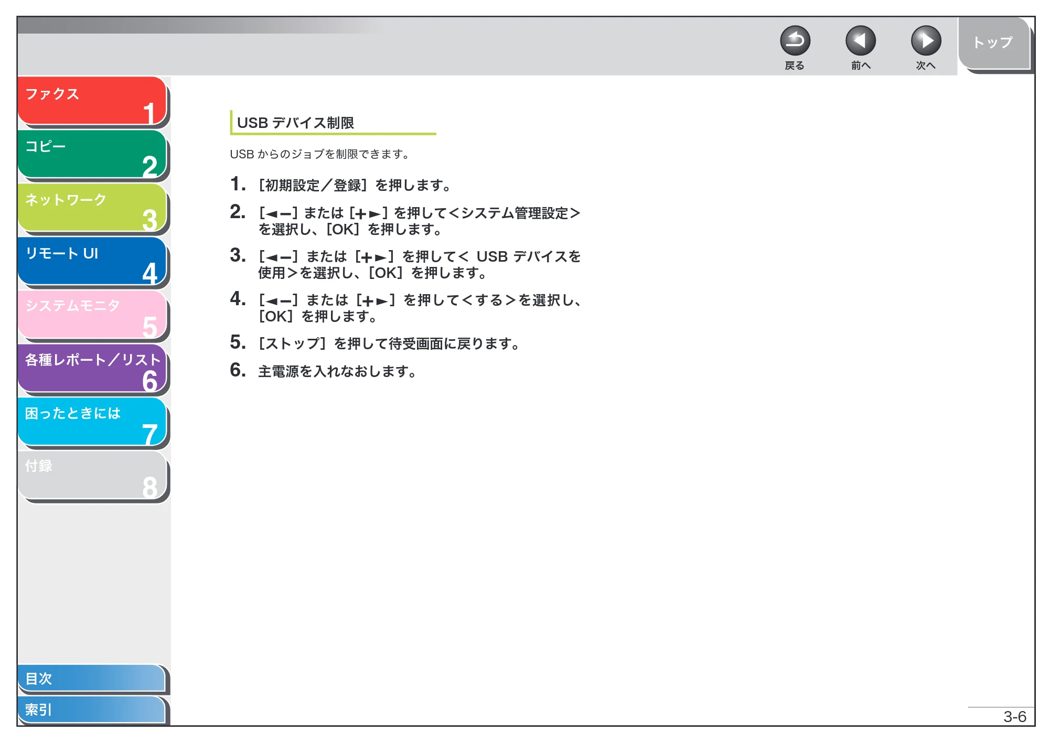Click step 1 text 初期設定／登録 を押します
Screen dimensions: 1049x742
355,185
